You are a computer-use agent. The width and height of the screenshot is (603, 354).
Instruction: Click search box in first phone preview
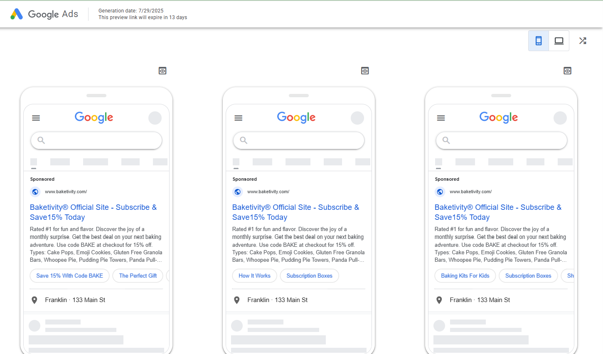pyautogui.click(x=96, y=140)
